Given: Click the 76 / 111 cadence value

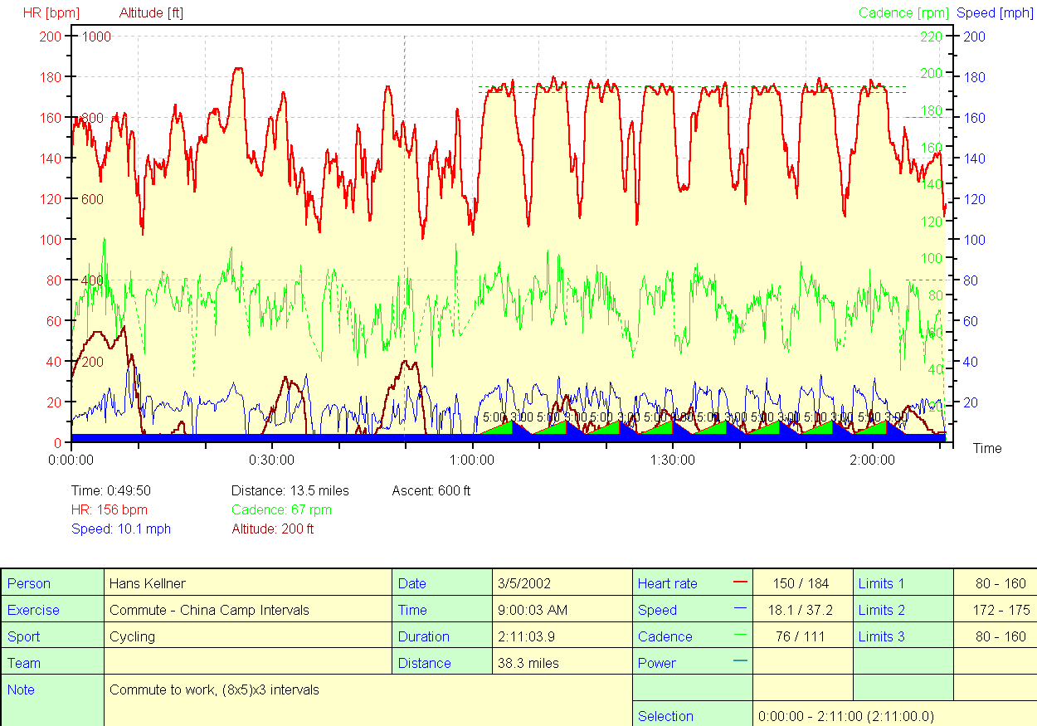Looking at the screenshot, I should coord(802,636).
